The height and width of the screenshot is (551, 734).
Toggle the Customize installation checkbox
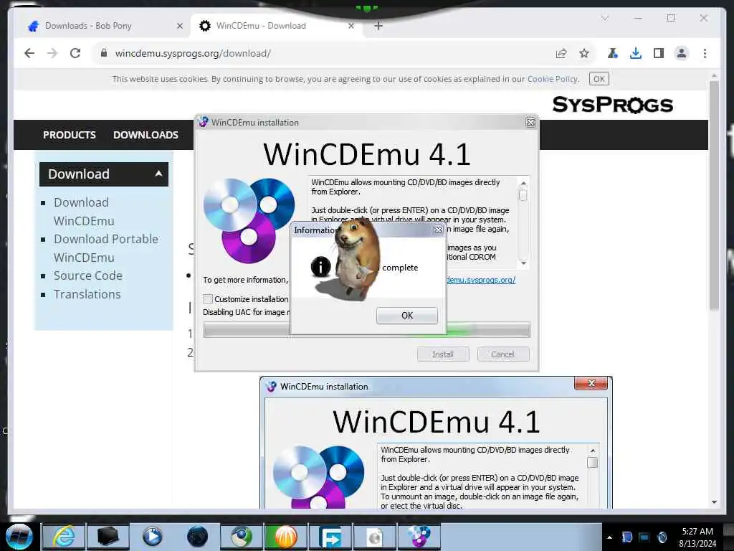click(x=208, y=299)
